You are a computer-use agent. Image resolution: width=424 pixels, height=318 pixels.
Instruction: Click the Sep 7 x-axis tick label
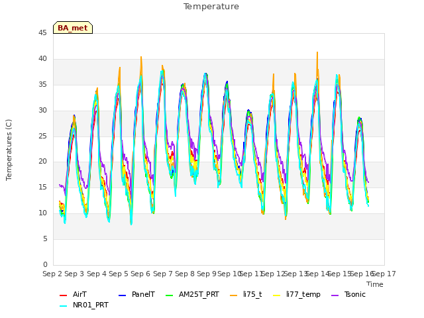pyautogui.click(x=162, y=274)
